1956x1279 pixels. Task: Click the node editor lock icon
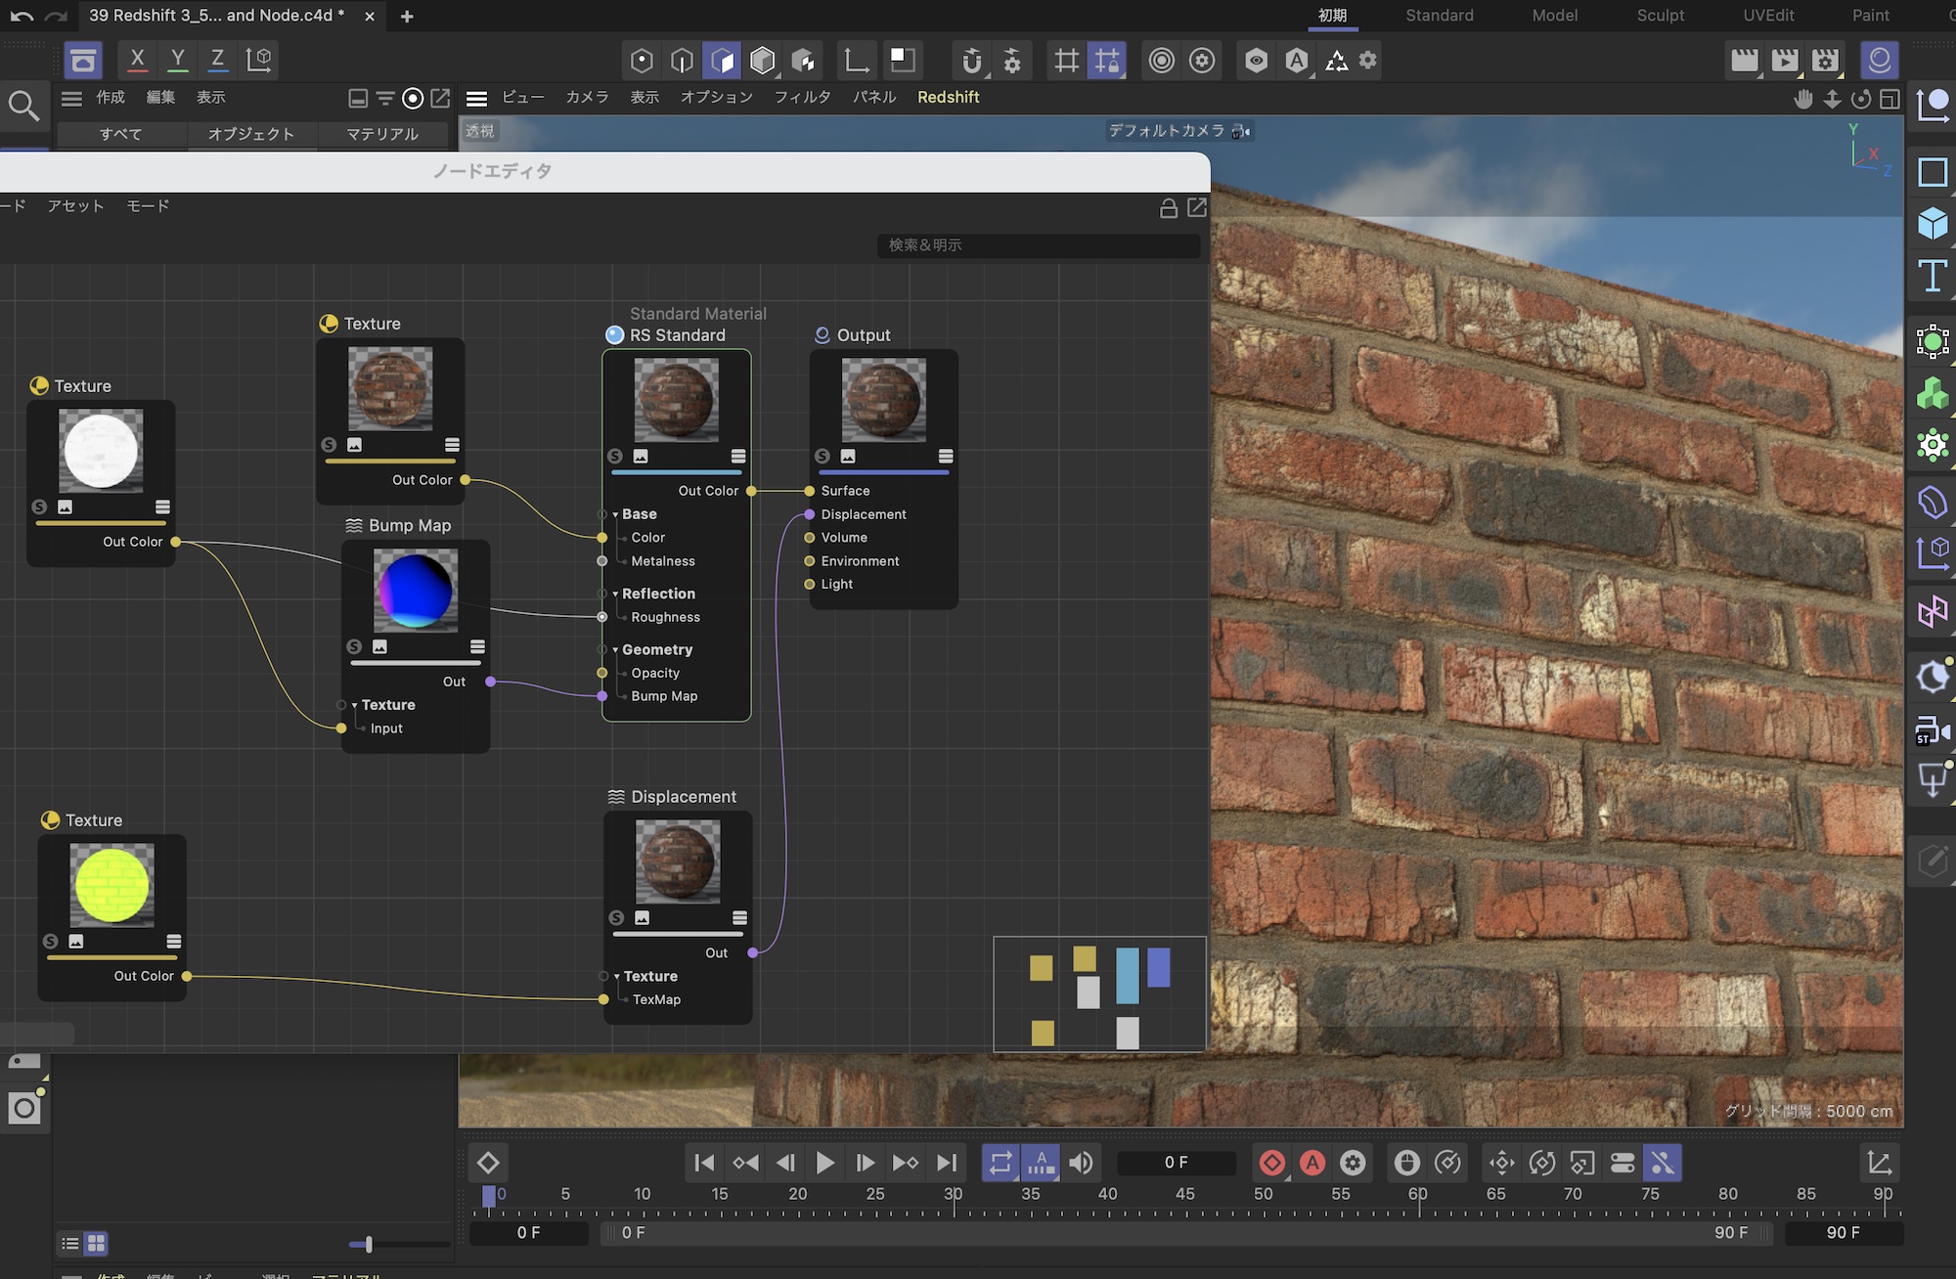pyautogui.click(x=1168, y=208)
